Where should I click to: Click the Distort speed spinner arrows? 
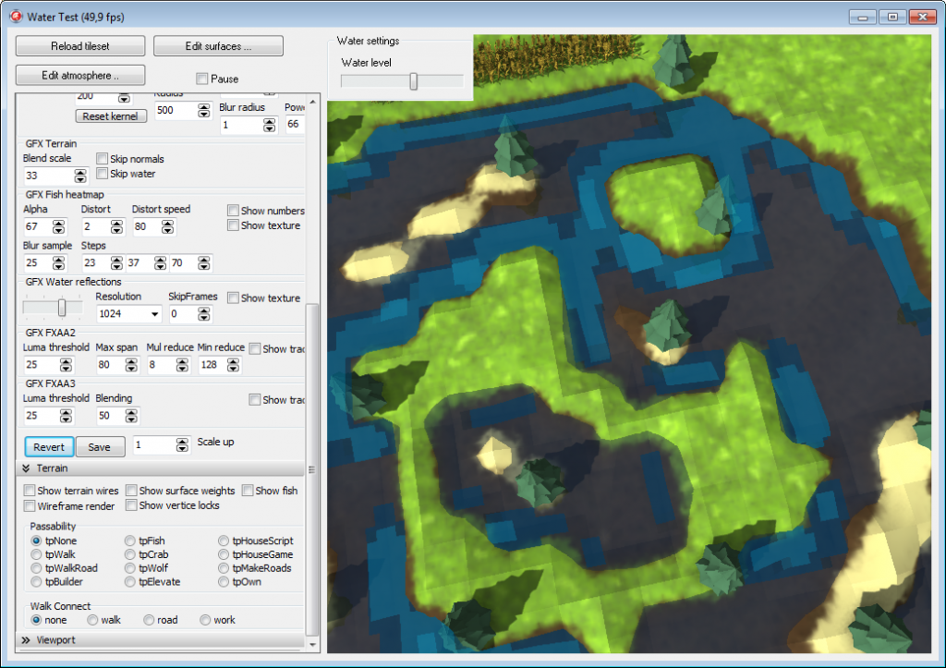click(168, 227)
